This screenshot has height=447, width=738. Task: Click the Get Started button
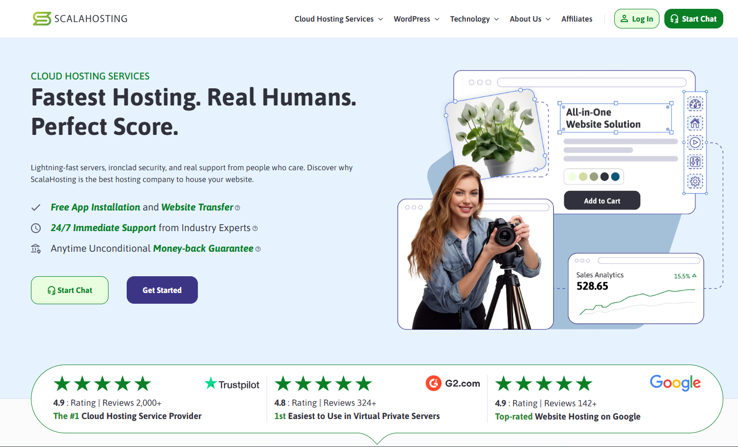[162, 290]
